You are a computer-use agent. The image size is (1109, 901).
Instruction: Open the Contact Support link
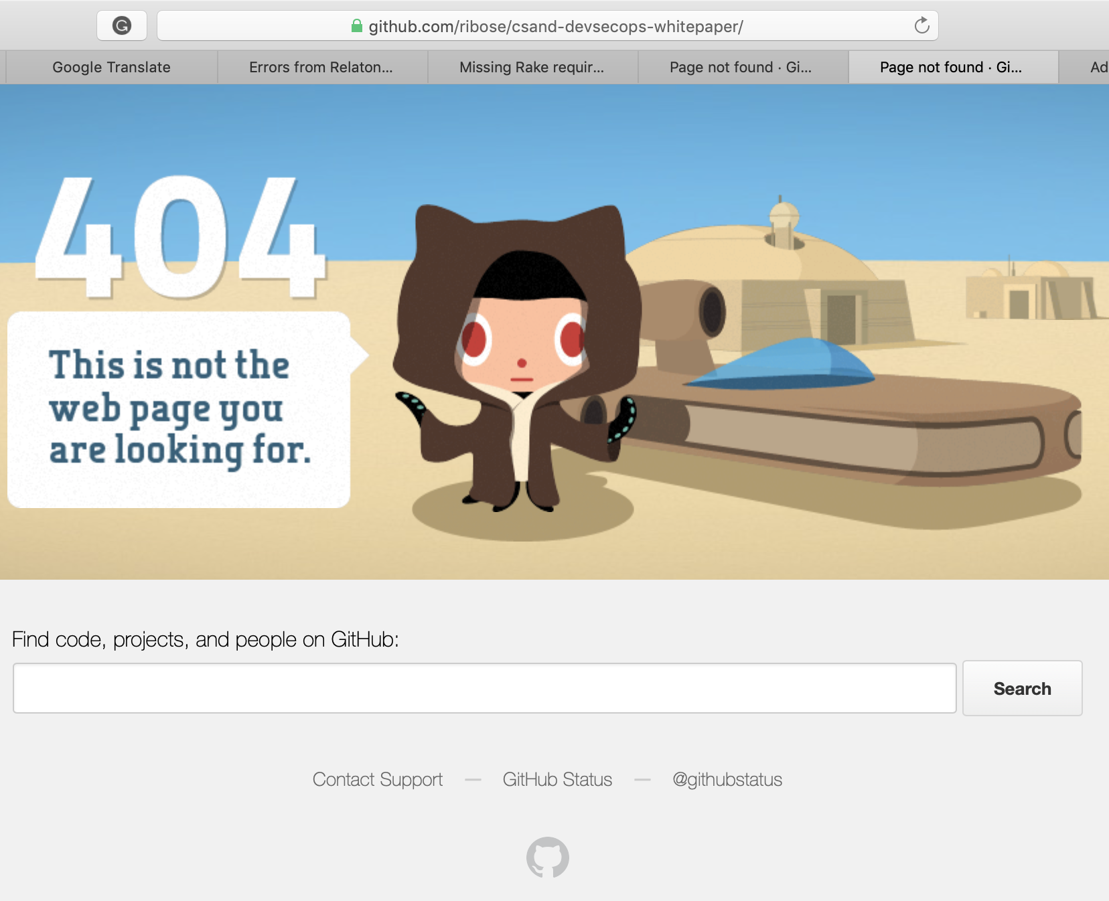pos(378,780)
